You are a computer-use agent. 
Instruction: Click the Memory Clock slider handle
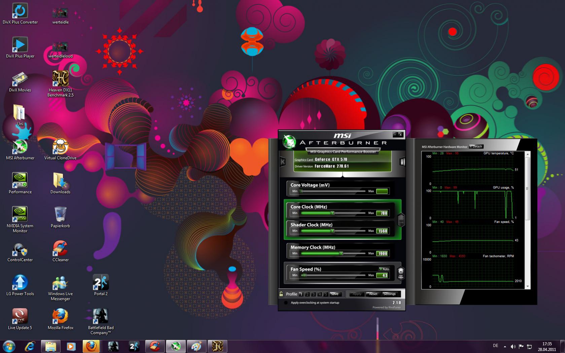point(341,253)
